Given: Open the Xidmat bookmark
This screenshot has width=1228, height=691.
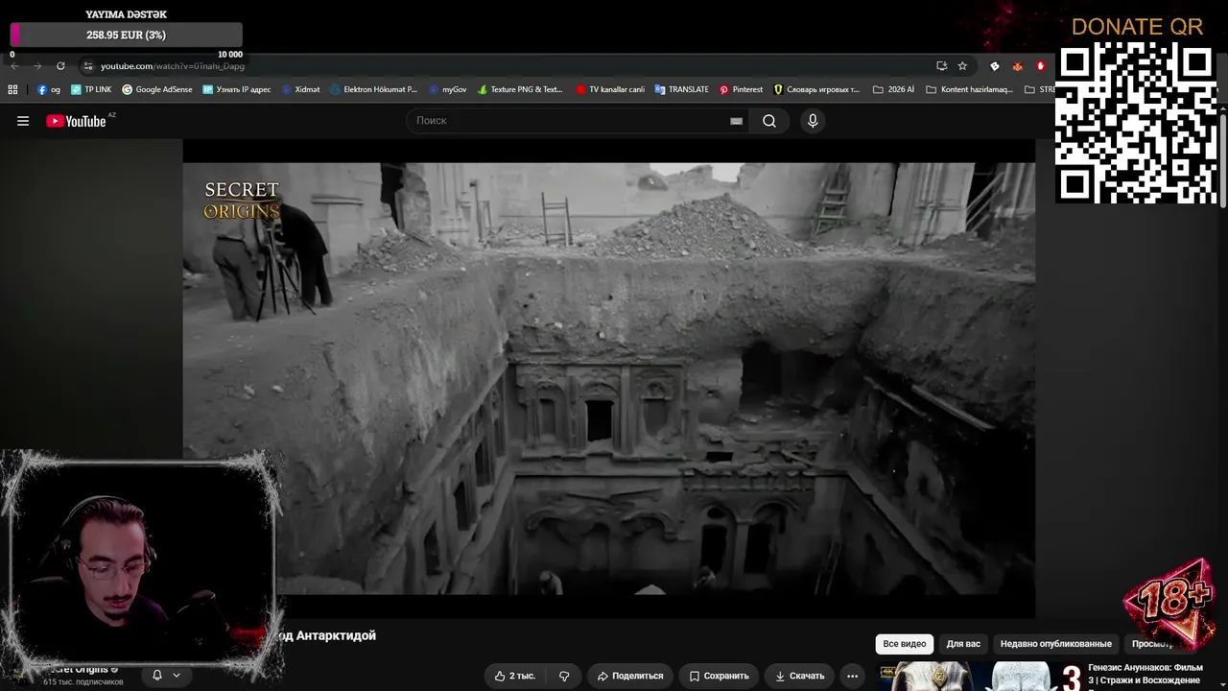Looking at the screenshot, I should coord(301,89).
